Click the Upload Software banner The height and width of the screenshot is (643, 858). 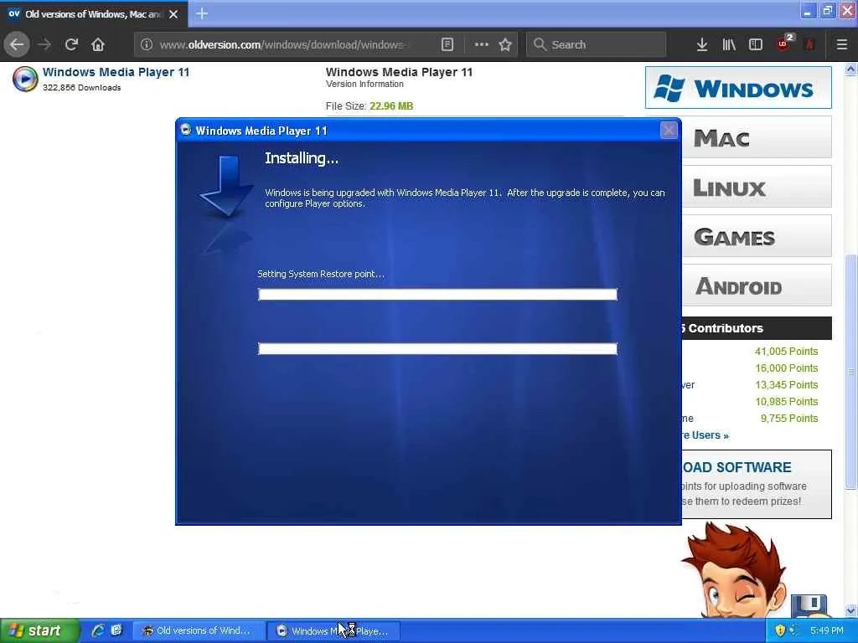757,484
